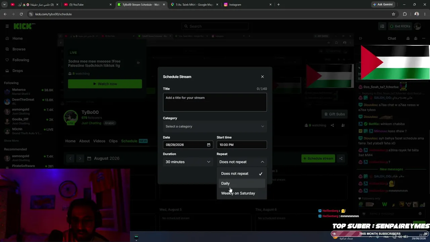Click the Get KICKs button
430x242 pixels.
click(x=399, y=26)
